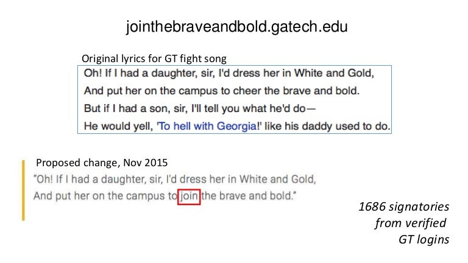Click the line But if I had a son

[x=200, y=108]
